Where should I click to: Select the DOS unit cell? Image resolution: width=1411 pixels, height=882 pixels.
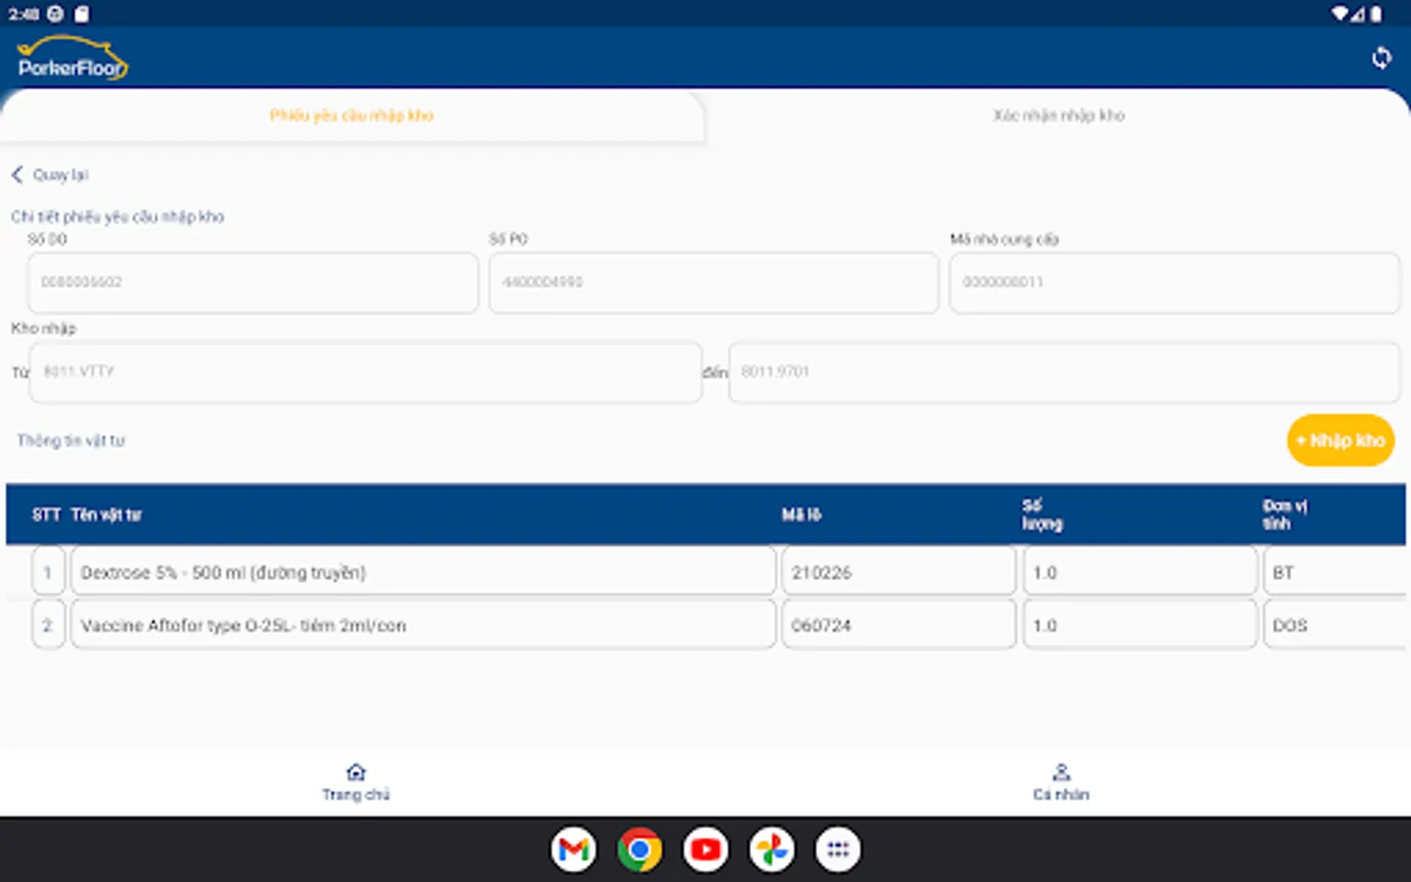point(1336,625)
